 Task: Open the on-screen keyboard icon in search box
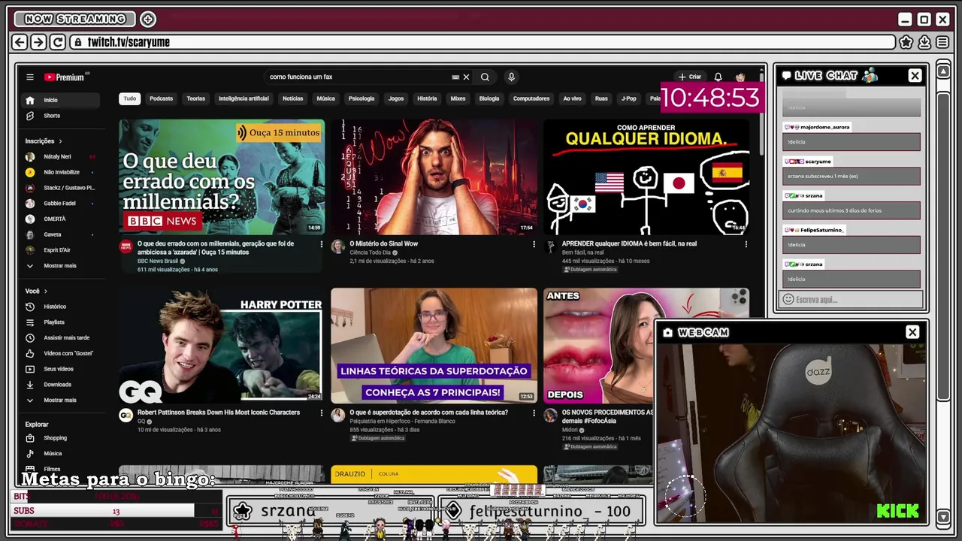(x=455, y=77)
